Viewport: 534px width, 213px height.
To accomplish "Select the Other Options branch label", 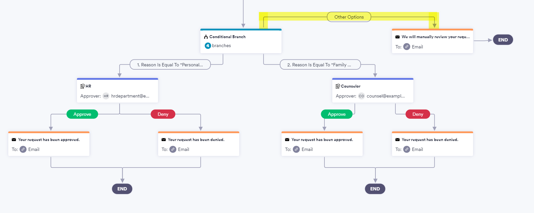I will click(349, 17).
